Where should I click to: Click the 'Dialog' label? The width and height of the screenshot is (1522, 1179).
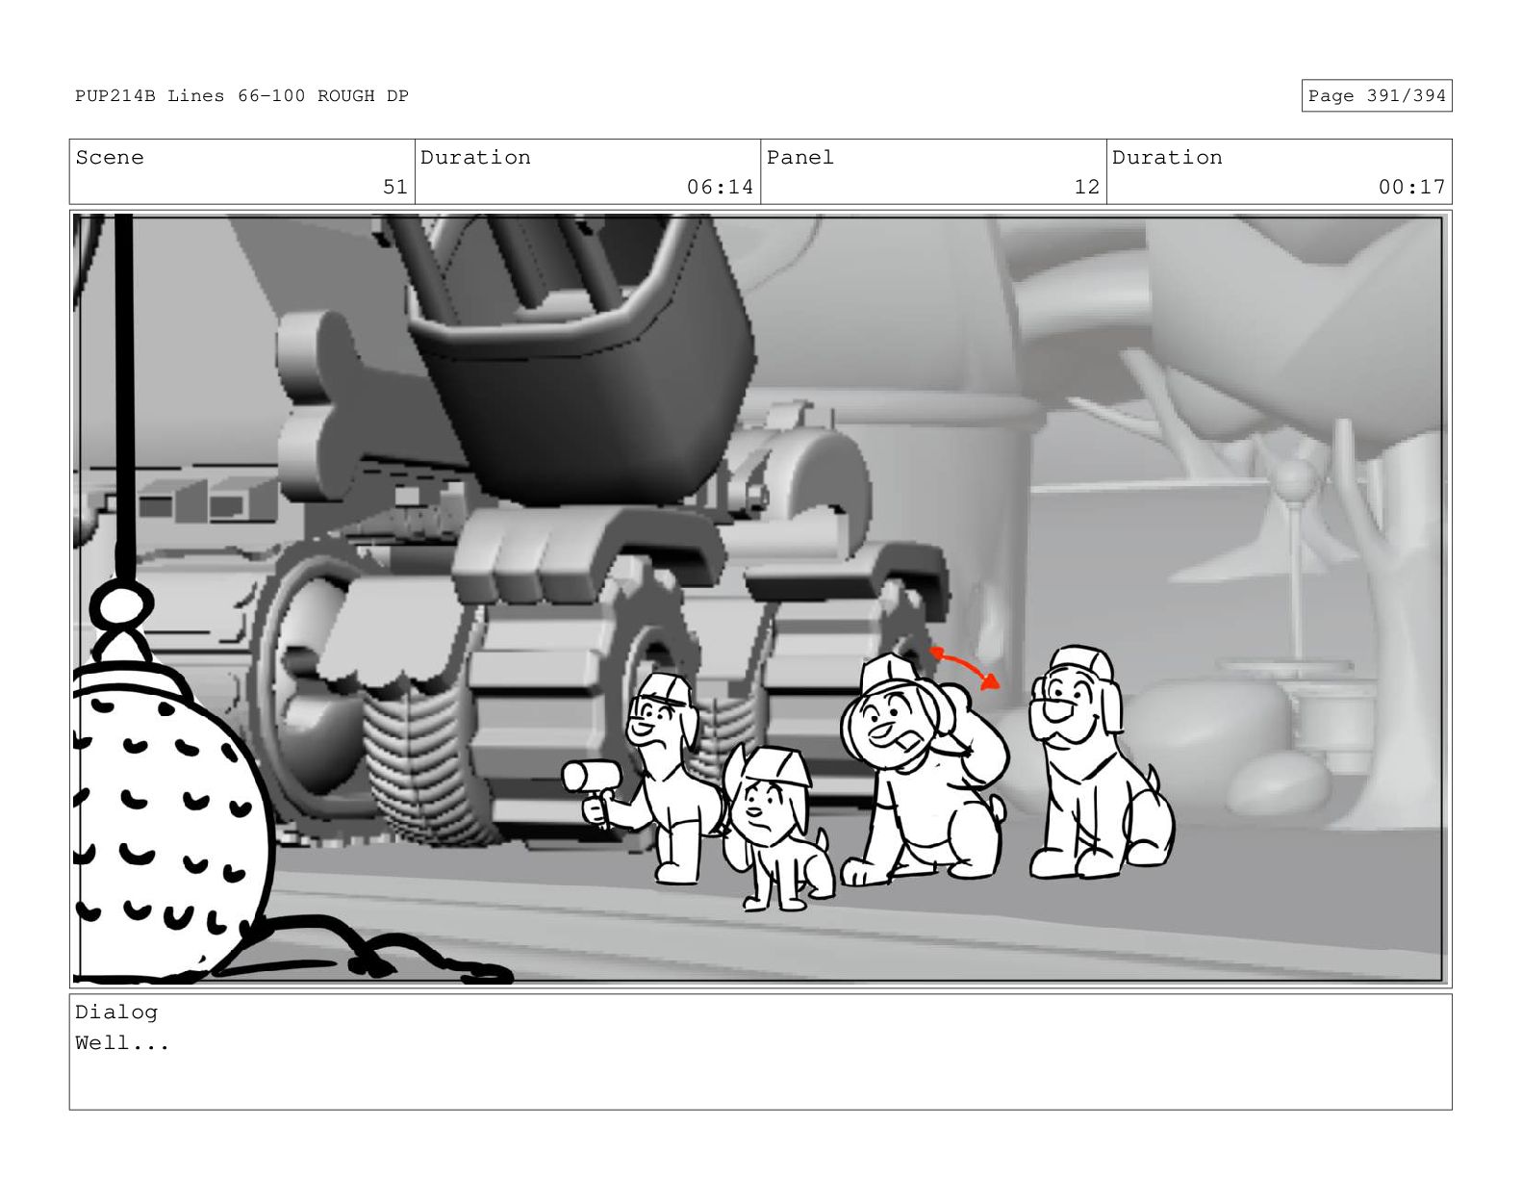point(116,1012)
